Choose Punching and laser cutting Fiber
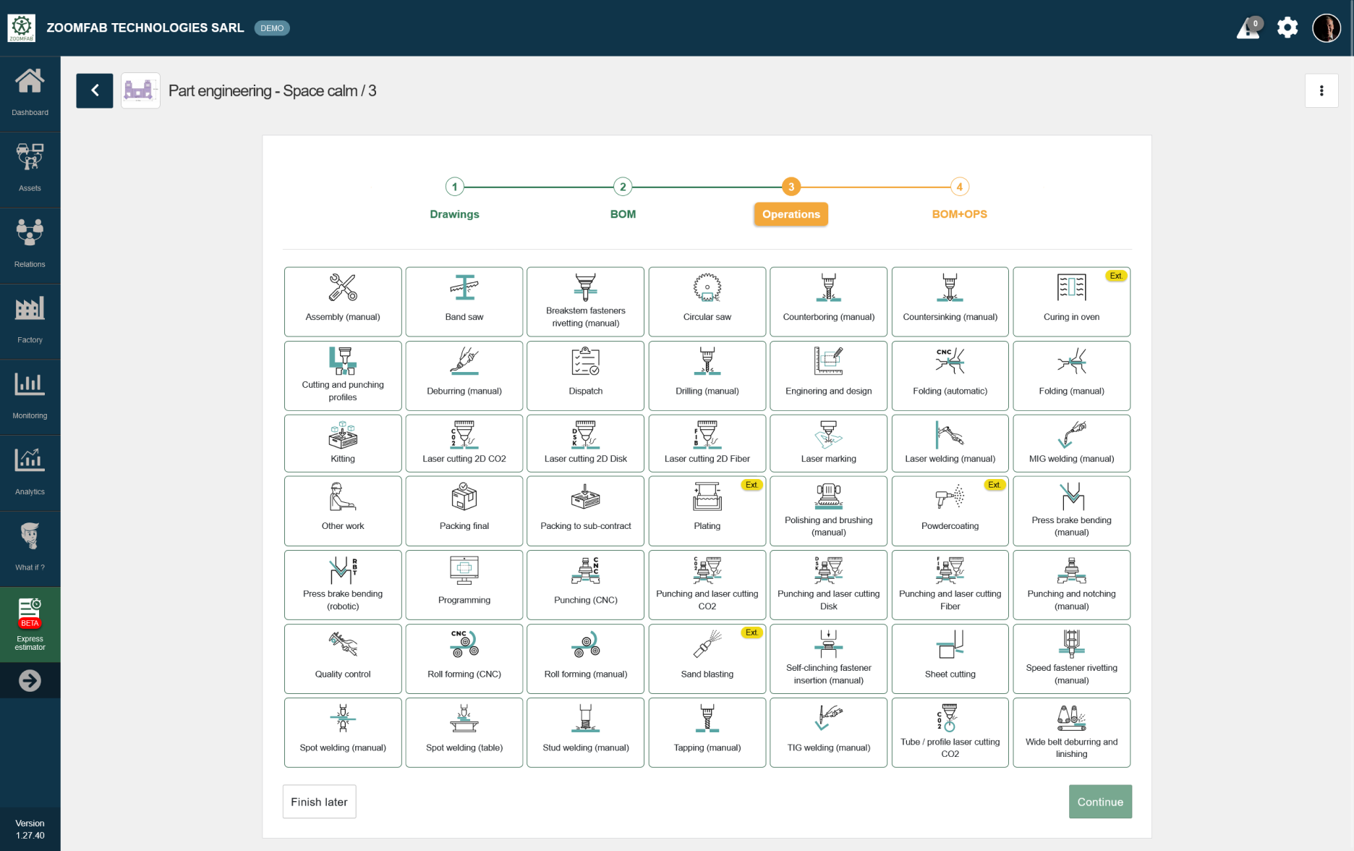This screenshot has height=851, width=1354. [950, 585]
